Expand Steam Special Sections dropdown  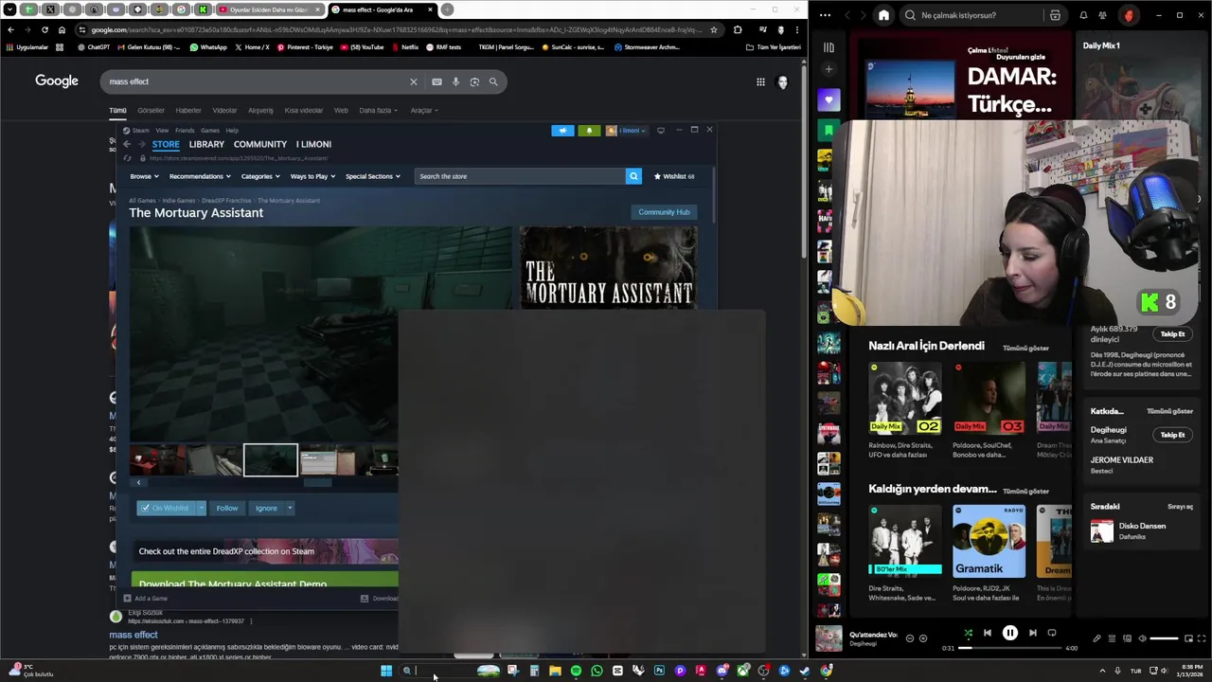[373, 176]
